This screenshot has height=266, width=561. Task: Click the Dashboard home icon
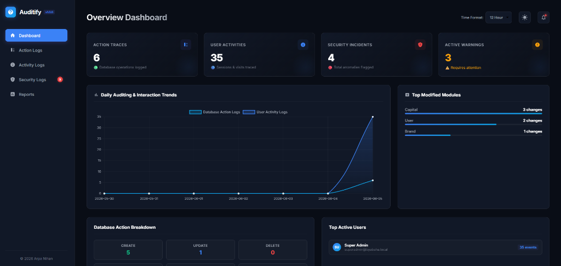point(13,36)
